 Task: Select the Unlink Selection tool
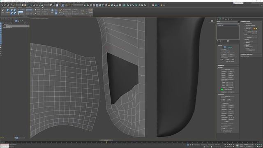(11, 5)
